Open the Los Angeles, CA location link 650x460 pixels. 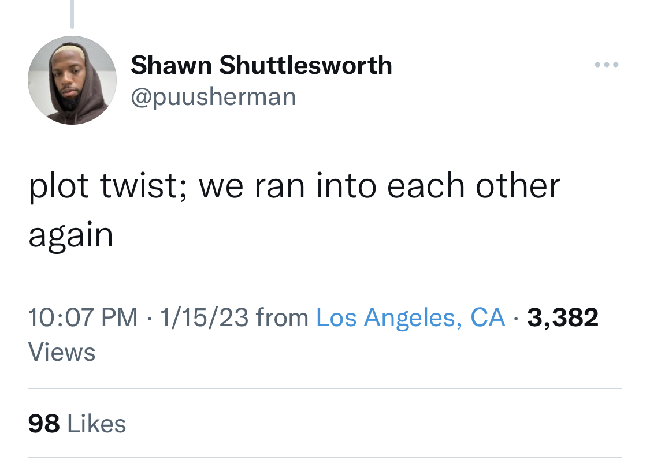coord(410,317)
